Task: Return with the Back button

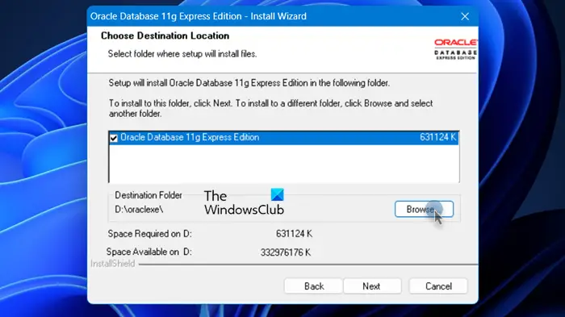Action: pyautogui.click(x=313, y=286)
